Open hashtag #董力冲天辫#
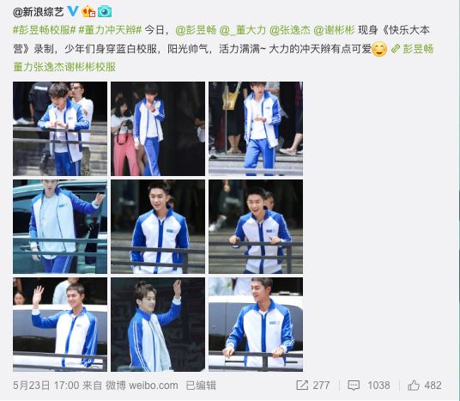Screen dimensions: 460x401 tap(111, 30)
